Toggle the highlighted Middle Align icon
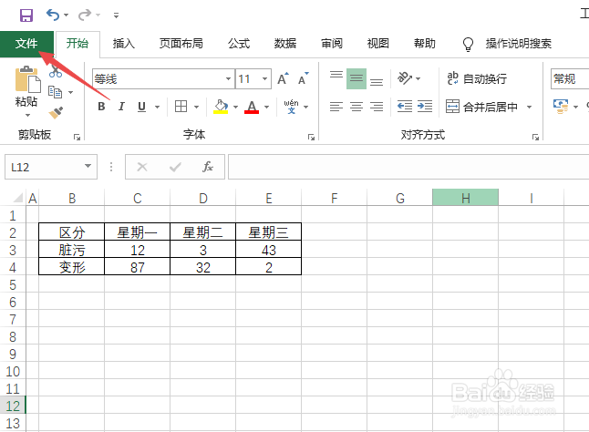The width and height of the screenshot is (589, 432). [356, 78]
